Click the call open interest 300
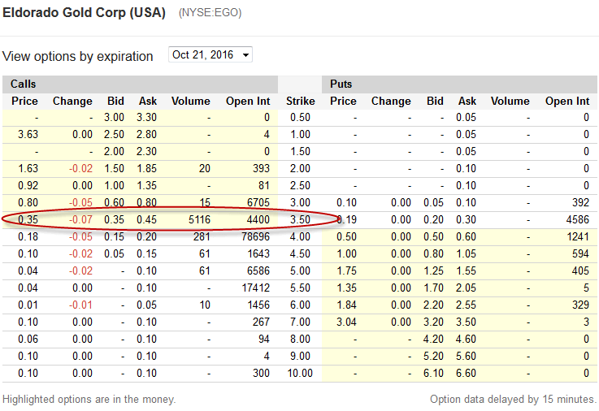Screen dimensions: 599x411 coord(261,373)
